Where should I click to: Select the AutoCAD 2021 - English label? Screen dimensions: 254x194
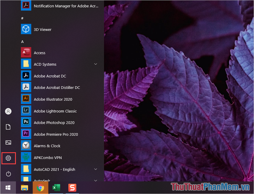click(x=54, y=169)
